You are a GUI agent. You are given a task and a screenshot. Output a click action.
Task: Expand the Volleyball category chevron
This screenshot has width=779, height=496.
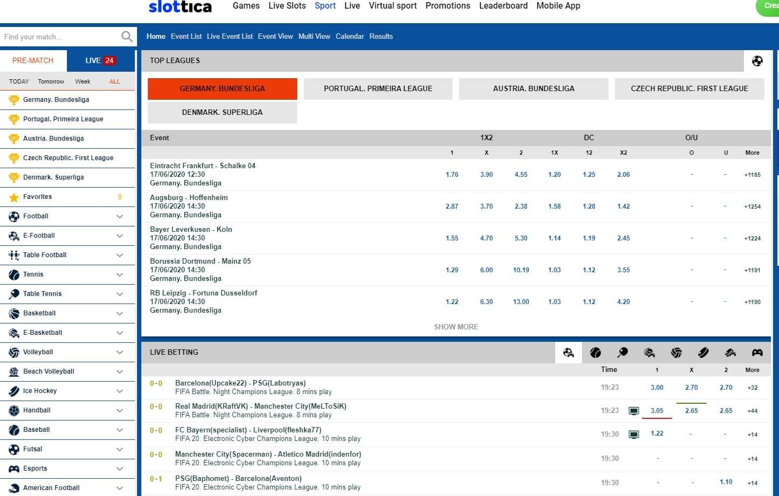(x=120, y=353)
